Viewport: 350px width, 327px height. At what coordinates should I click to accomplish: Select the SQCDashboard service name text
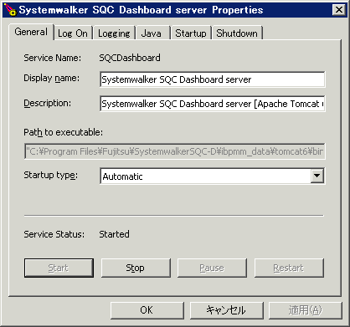click(130, 58)
